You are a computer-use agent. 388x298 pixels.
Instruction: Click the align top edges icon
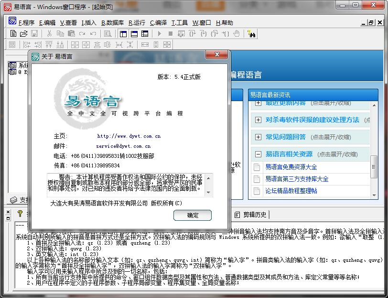(49, 45)
